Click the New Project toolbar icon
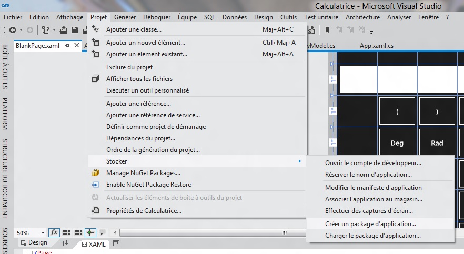 click(x=46, y=30)
